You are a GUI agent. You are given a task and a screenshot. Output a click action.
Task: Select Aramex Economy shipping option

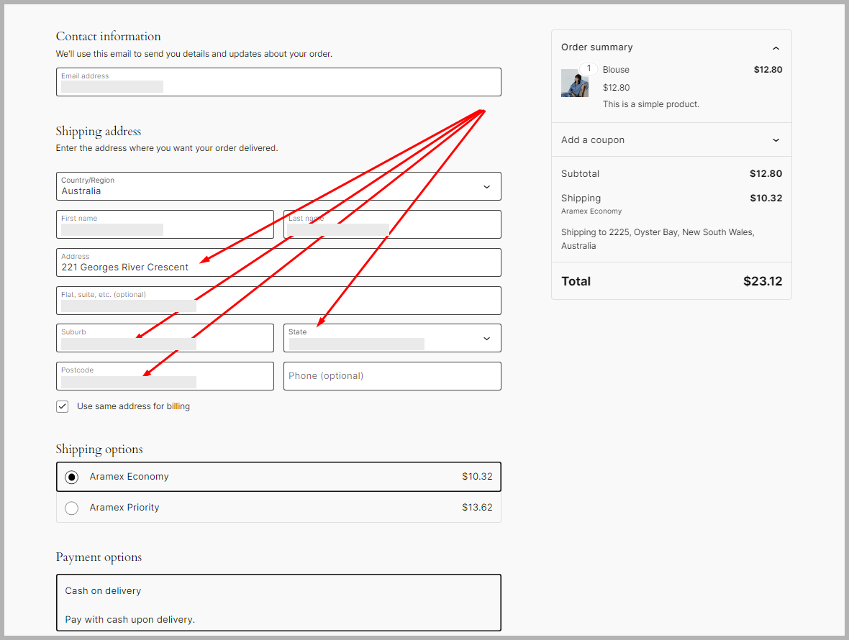click(x=71, y=477)
